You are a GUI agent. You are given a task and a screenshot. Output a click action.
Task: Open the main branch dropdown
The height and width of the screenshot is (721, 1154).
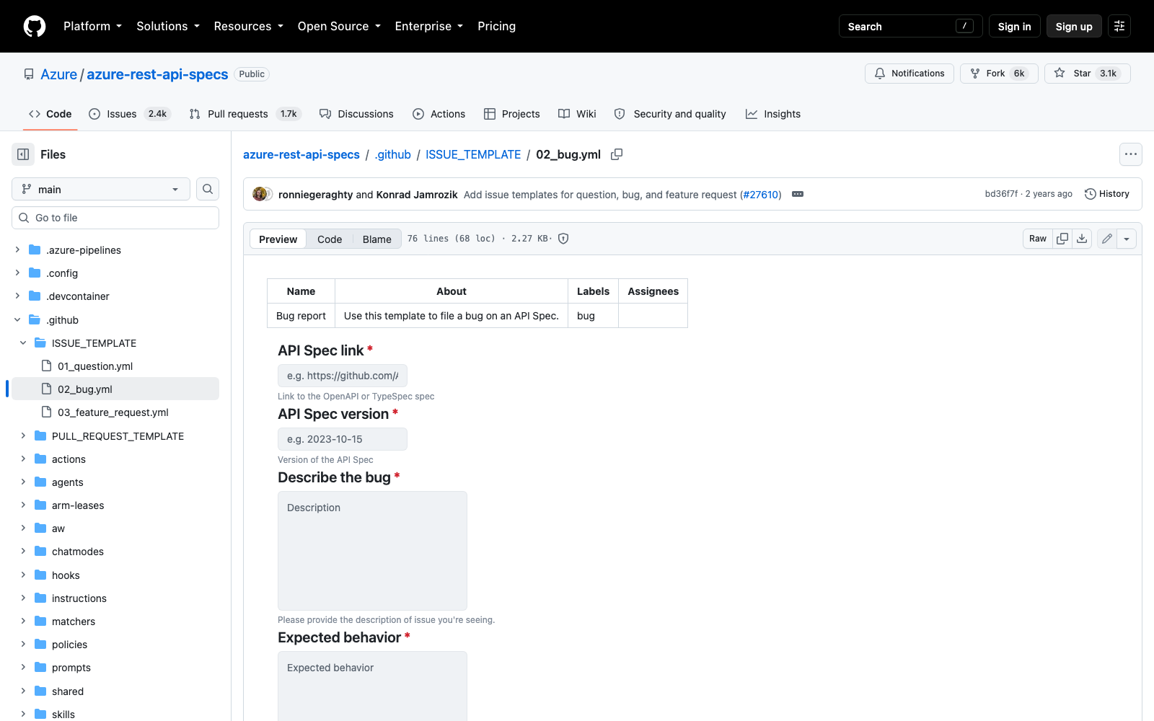101,189
